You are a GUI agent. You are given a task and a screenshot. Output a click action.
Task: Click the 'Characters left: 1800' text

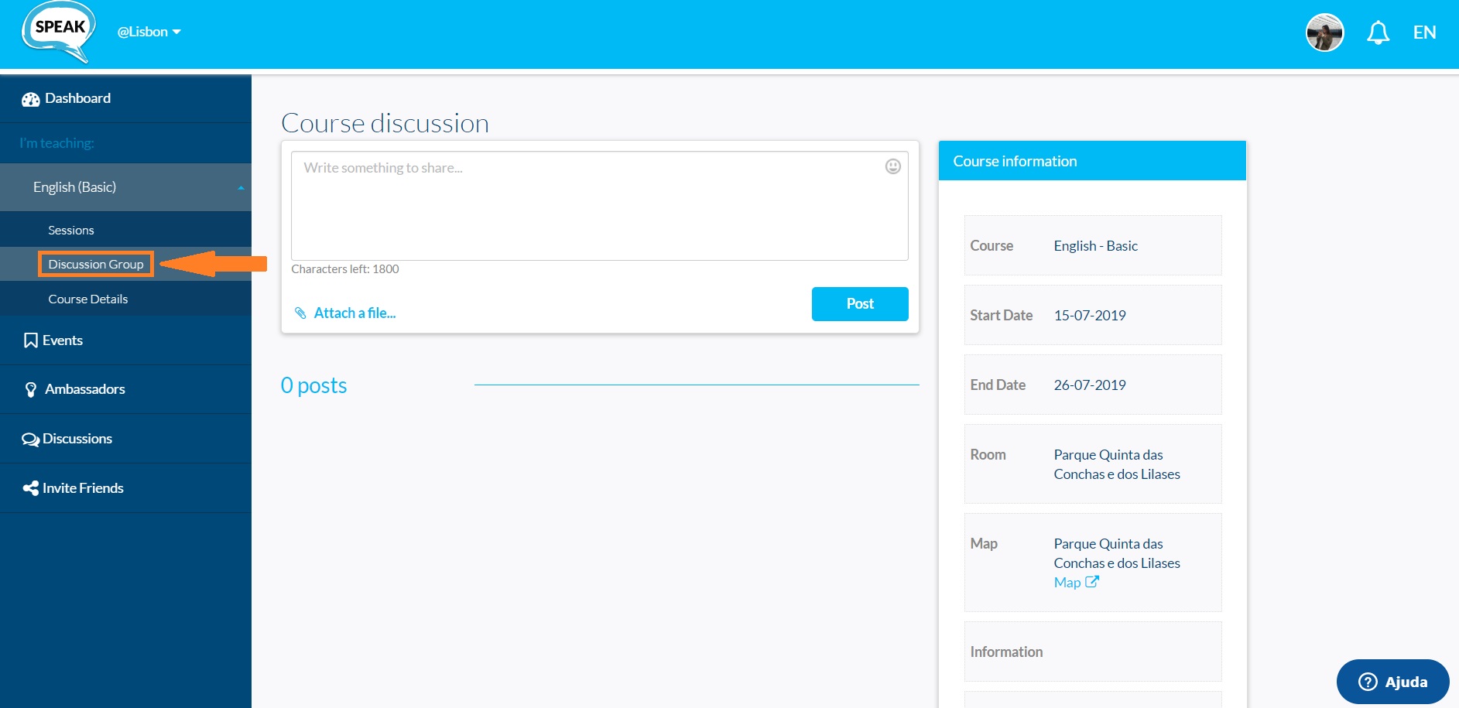pos(345,269)
